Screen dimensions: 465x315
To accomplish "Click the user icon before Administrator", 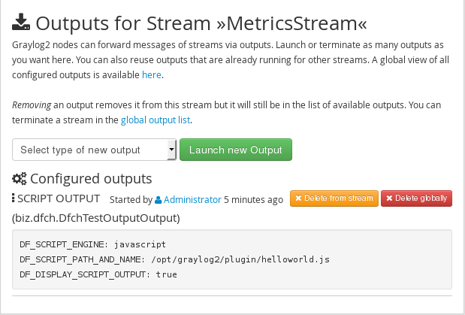I will [159, 200].
